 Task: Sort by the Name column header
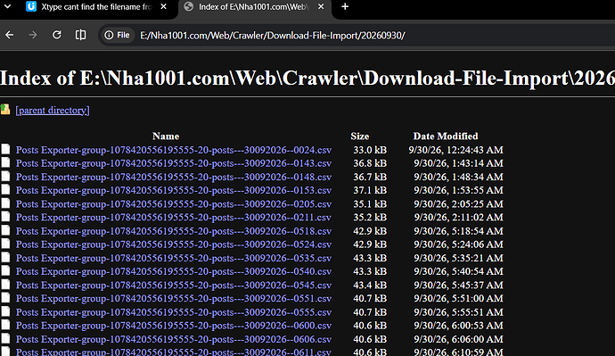click(166, 137)
